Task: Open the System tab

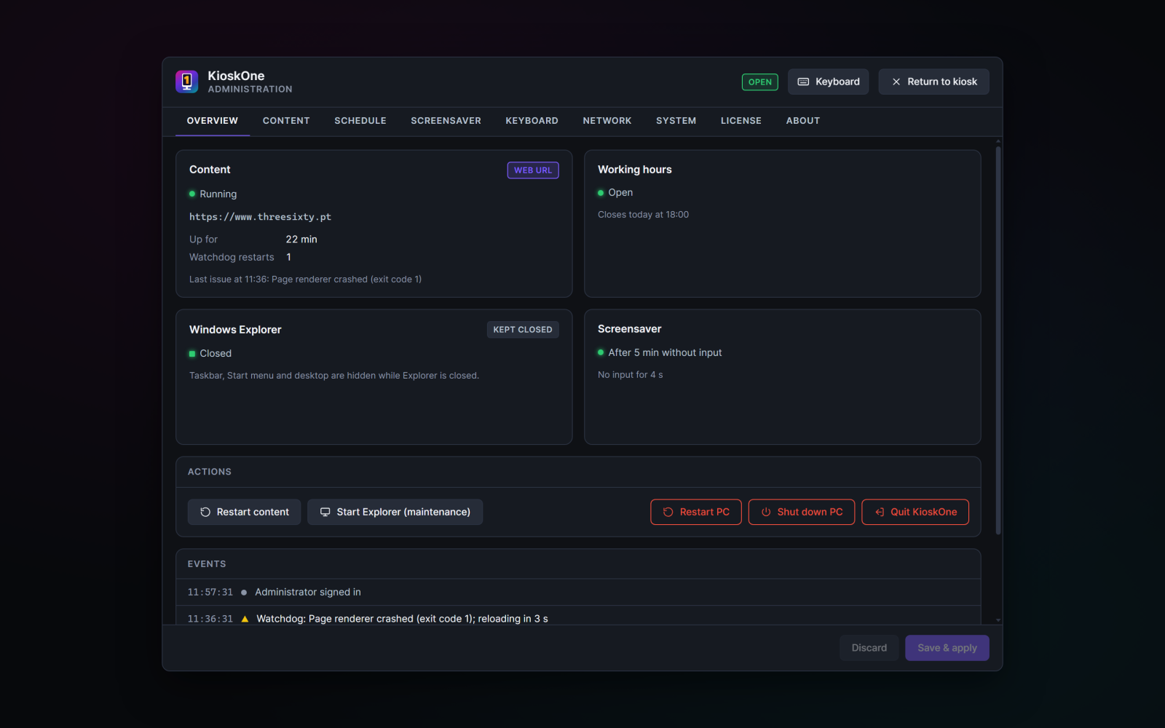Action: pyautogui.click(x=676, y=121)
